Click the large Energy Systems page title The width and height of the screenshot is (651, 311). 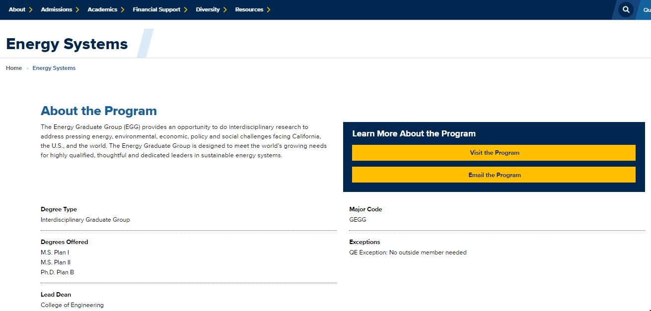point(67,44)
